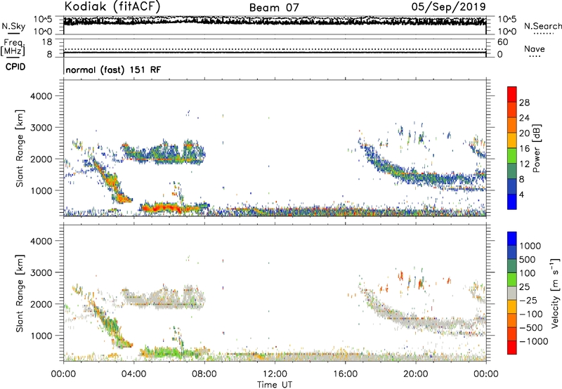This screenshot has height=389, width=562.
Task: Click the 08:00 time axis tick label
Action: 204,374
